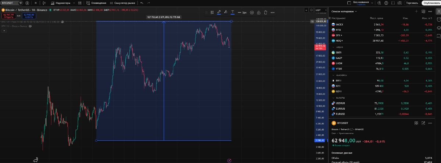This screenshot has width=441, height=163.
Task: Click the lightning icon at the chart bottom
Action: tap(229, 160)
